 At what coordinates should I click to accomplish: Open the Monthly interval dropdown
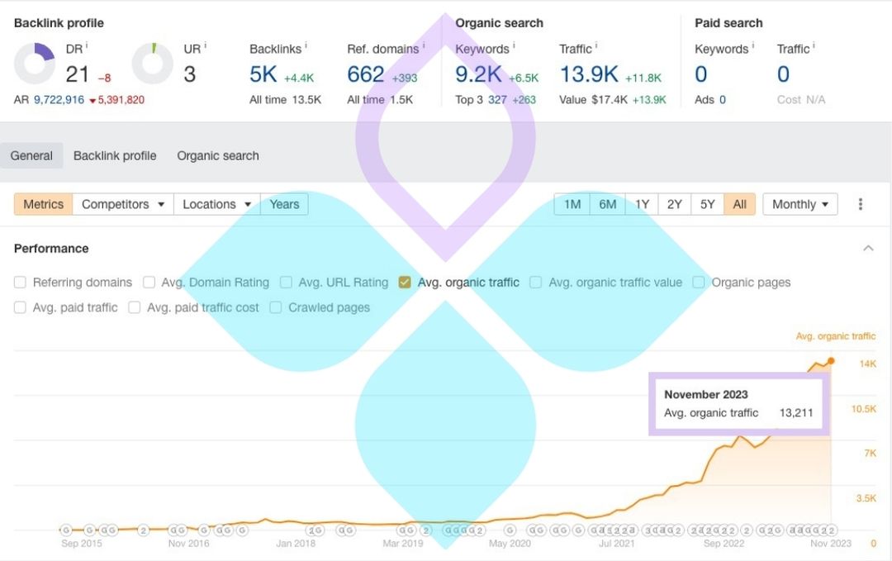click(x=799, y=204)
